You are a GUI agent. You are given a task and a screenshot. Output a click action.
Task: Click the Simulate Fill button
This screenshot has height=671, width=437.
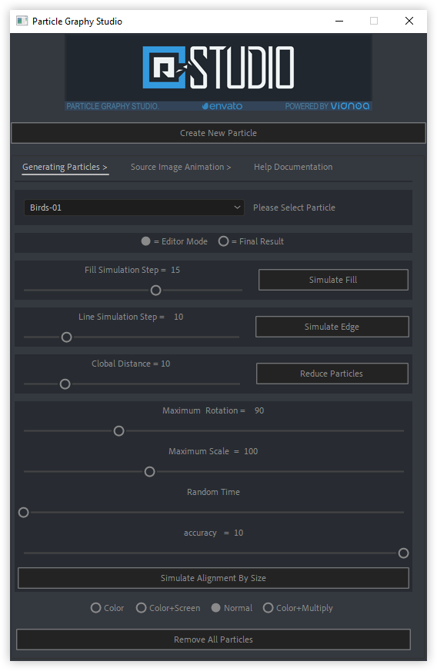333,280
